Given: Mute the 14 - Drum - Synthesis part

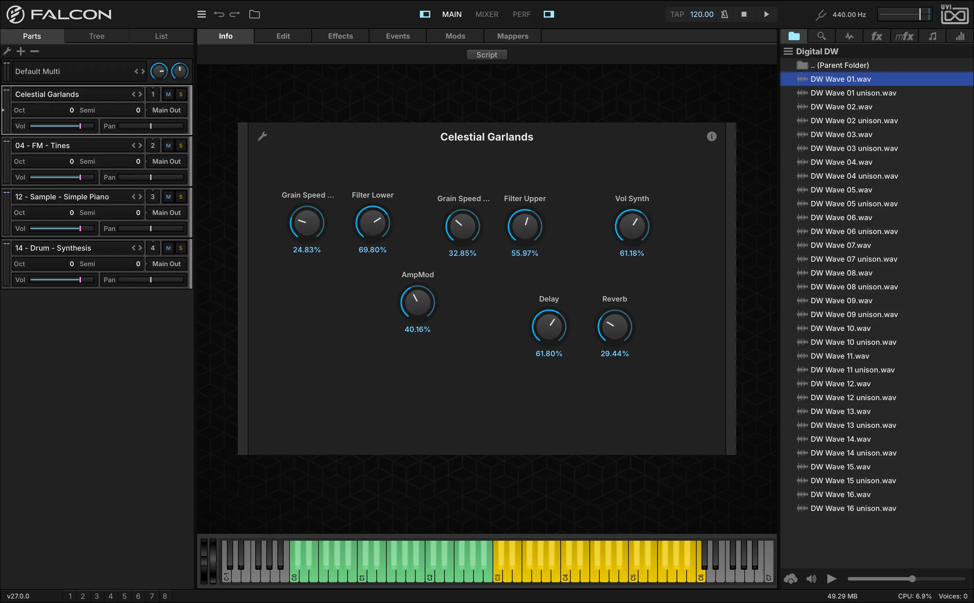Looking at the screenshot, I should tap(168, 248).
